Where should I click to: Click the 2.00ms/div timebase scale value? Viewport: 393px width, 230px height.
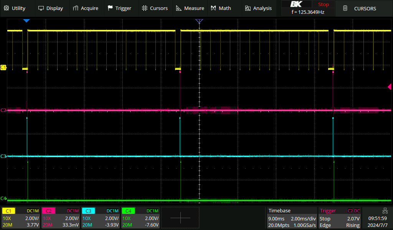(x=303, y=219)
